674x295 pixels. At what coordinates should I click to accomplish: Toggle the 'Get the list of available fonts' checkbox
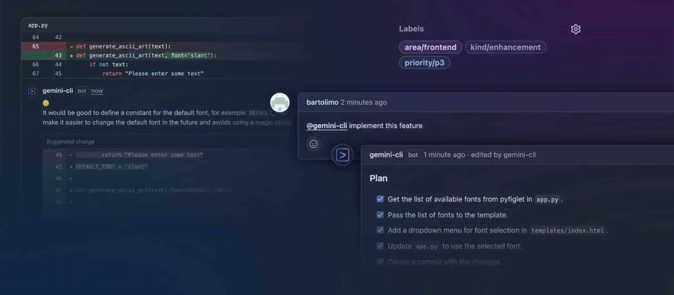(380, 199)
